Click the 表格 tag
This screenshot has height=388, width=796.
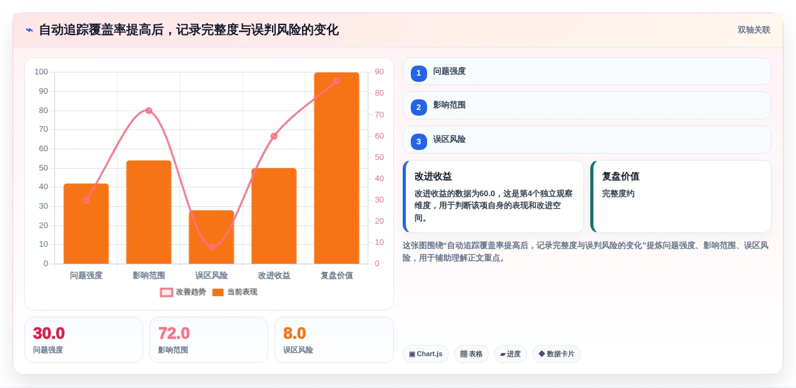tap(471, 354)
